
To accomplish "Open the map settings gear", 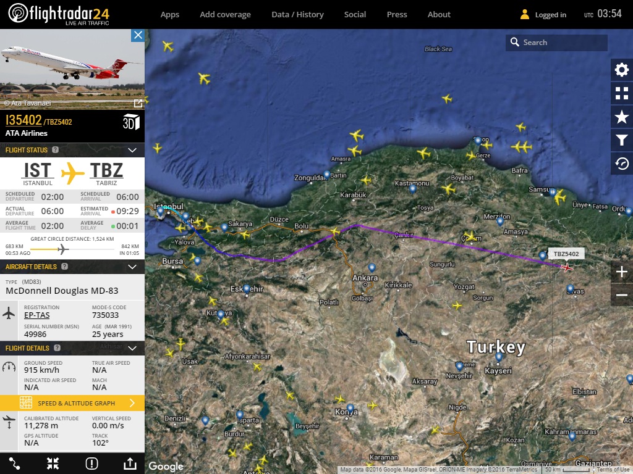I will [622, 70].
